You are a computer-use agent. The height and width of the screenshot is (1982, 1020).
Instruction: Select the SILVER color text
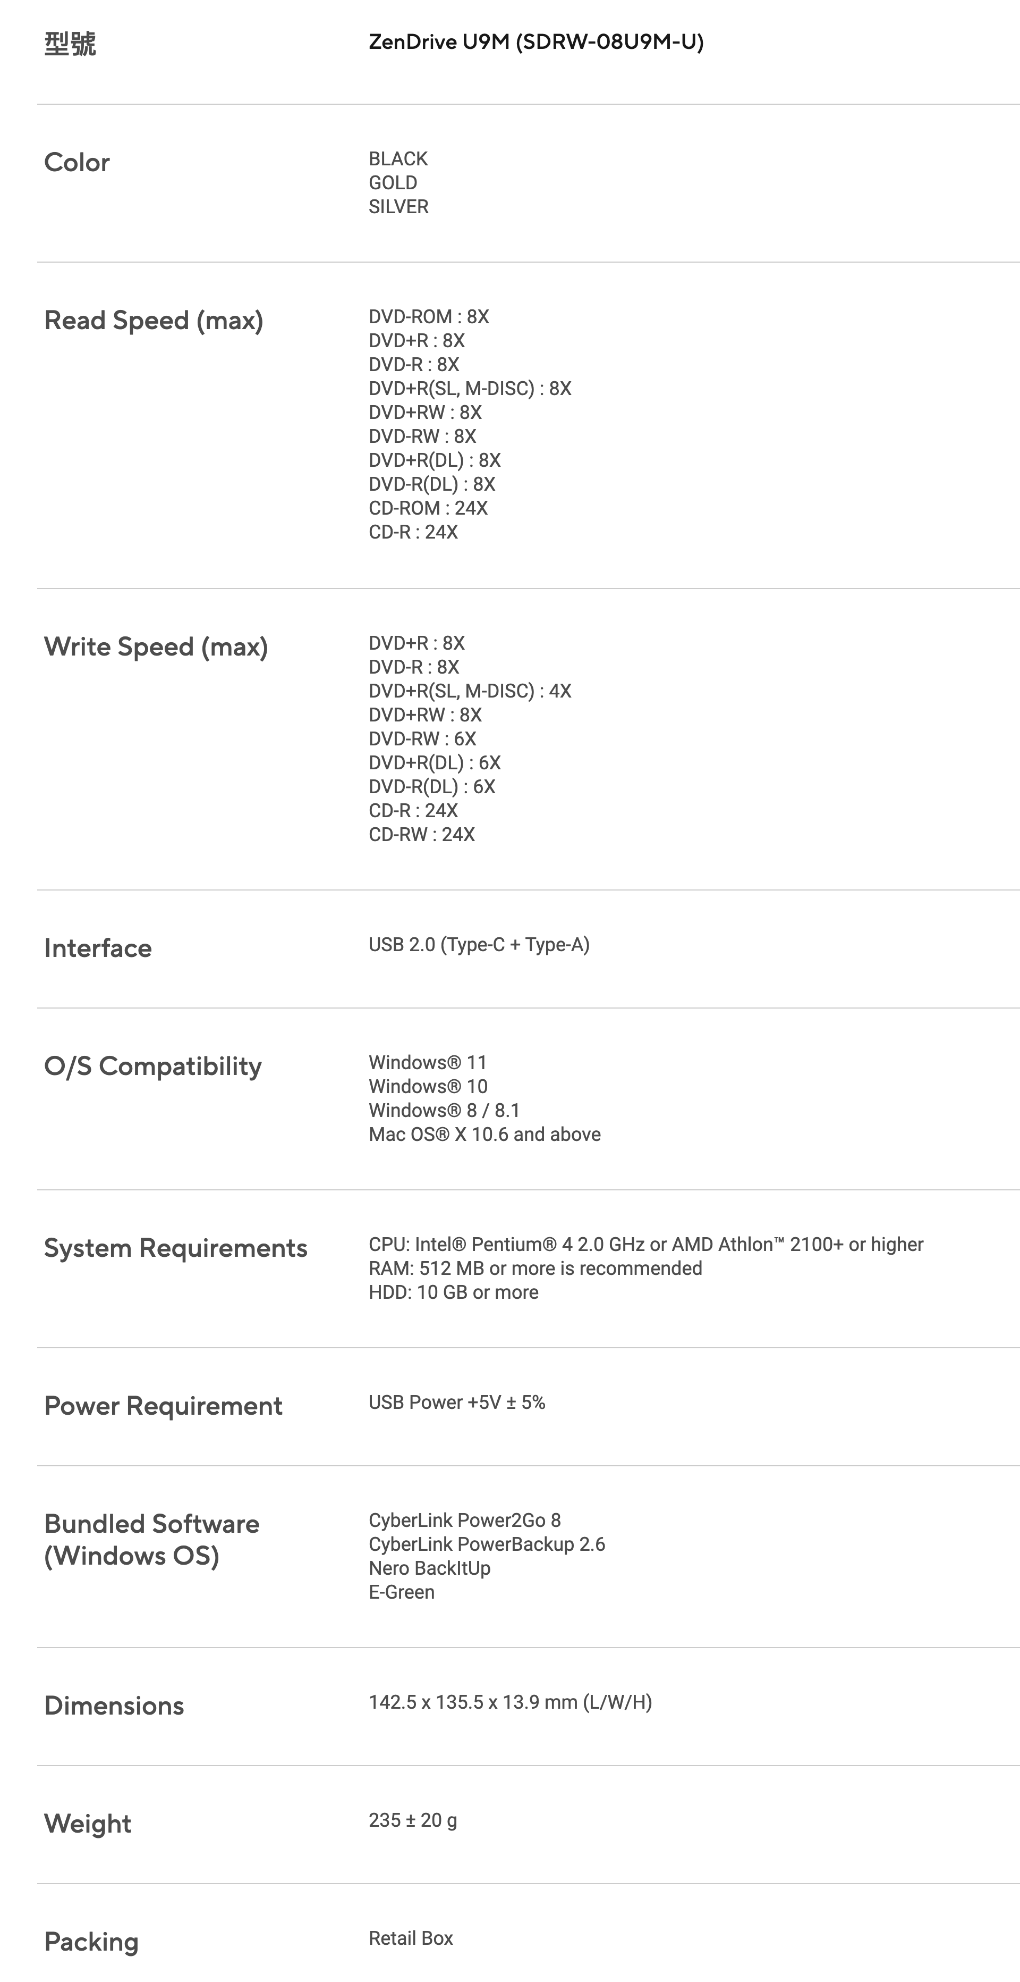pyautogui.click(x=398, y=207)
